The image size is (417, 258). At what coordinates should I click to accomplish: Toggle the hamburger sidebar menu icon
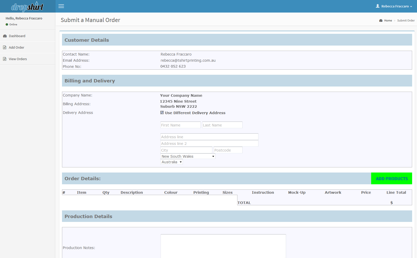[x=61, y=6]
